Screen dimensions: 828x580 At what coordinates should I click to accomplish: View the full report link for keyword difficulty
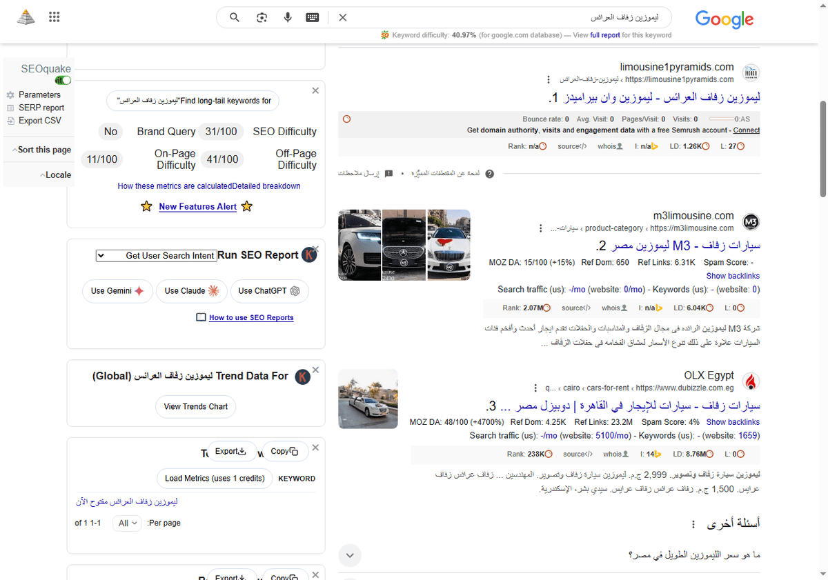(605, 34)
